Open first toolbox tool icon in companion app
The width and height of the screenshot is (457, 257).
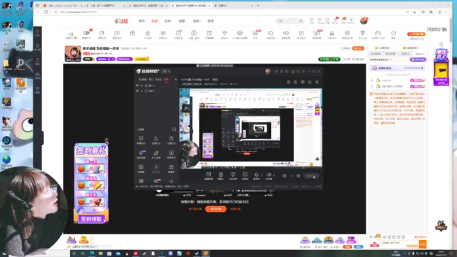(141, 139)
